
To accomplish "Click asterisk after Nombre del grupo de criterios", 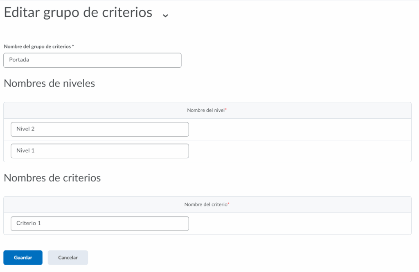I will pos(73,46).
